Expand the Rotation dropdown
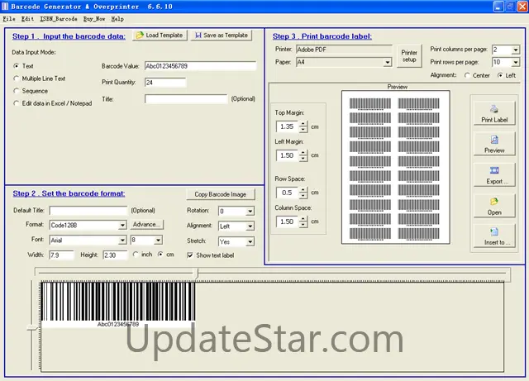This screenshot has height=381, width=529. (x=249, y=212)
